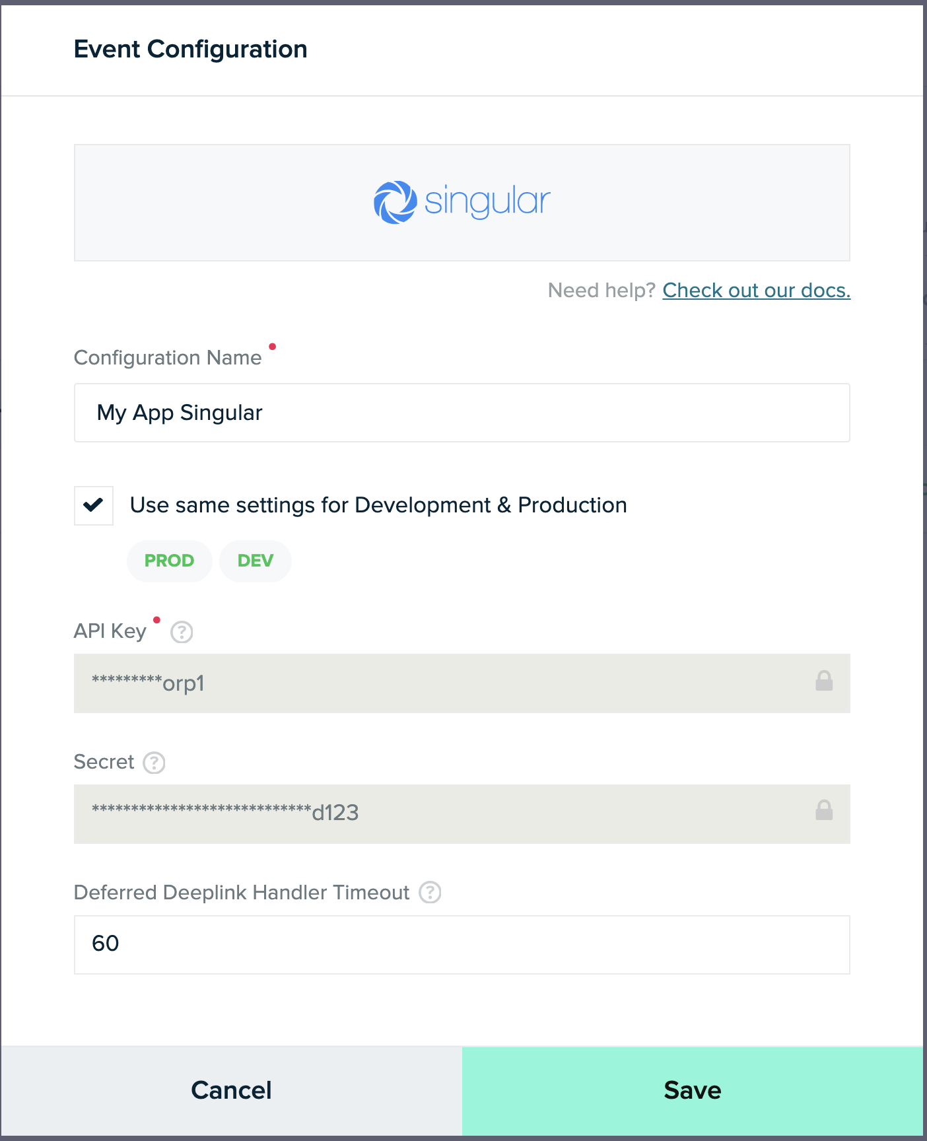Uncheck the same settings for Development & Production checkbox
The image size is (927, 1141).
click(x=94, y=506)
